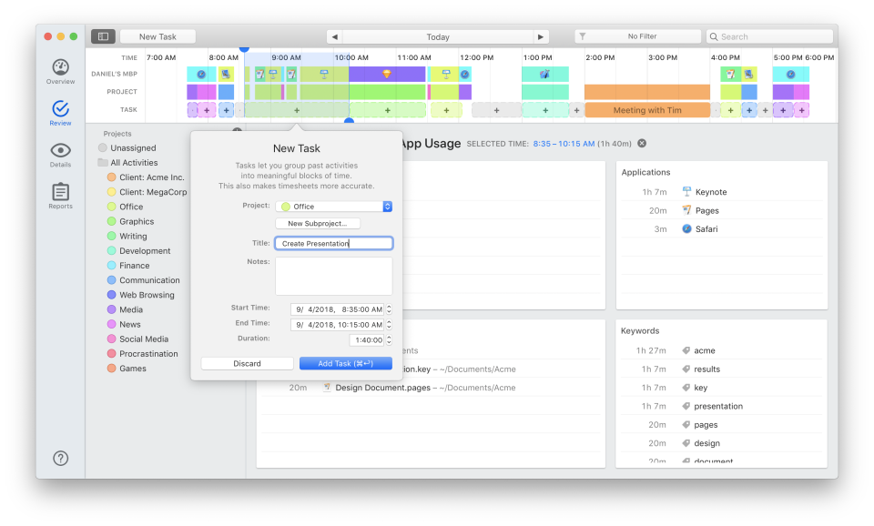Click the Xcode activity block near 1 PM

[545, 74]
